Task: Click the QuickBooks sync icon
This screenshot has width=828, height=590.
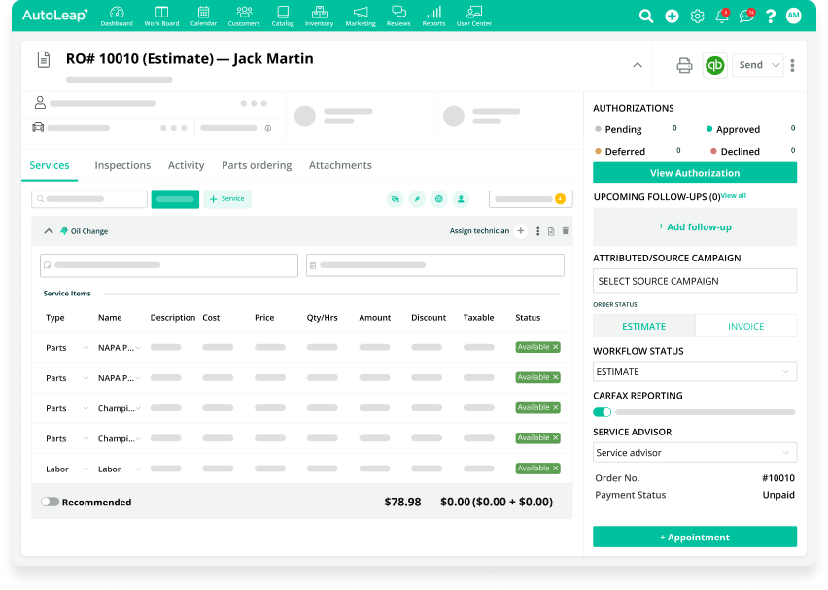Action: tap(715, 65)
